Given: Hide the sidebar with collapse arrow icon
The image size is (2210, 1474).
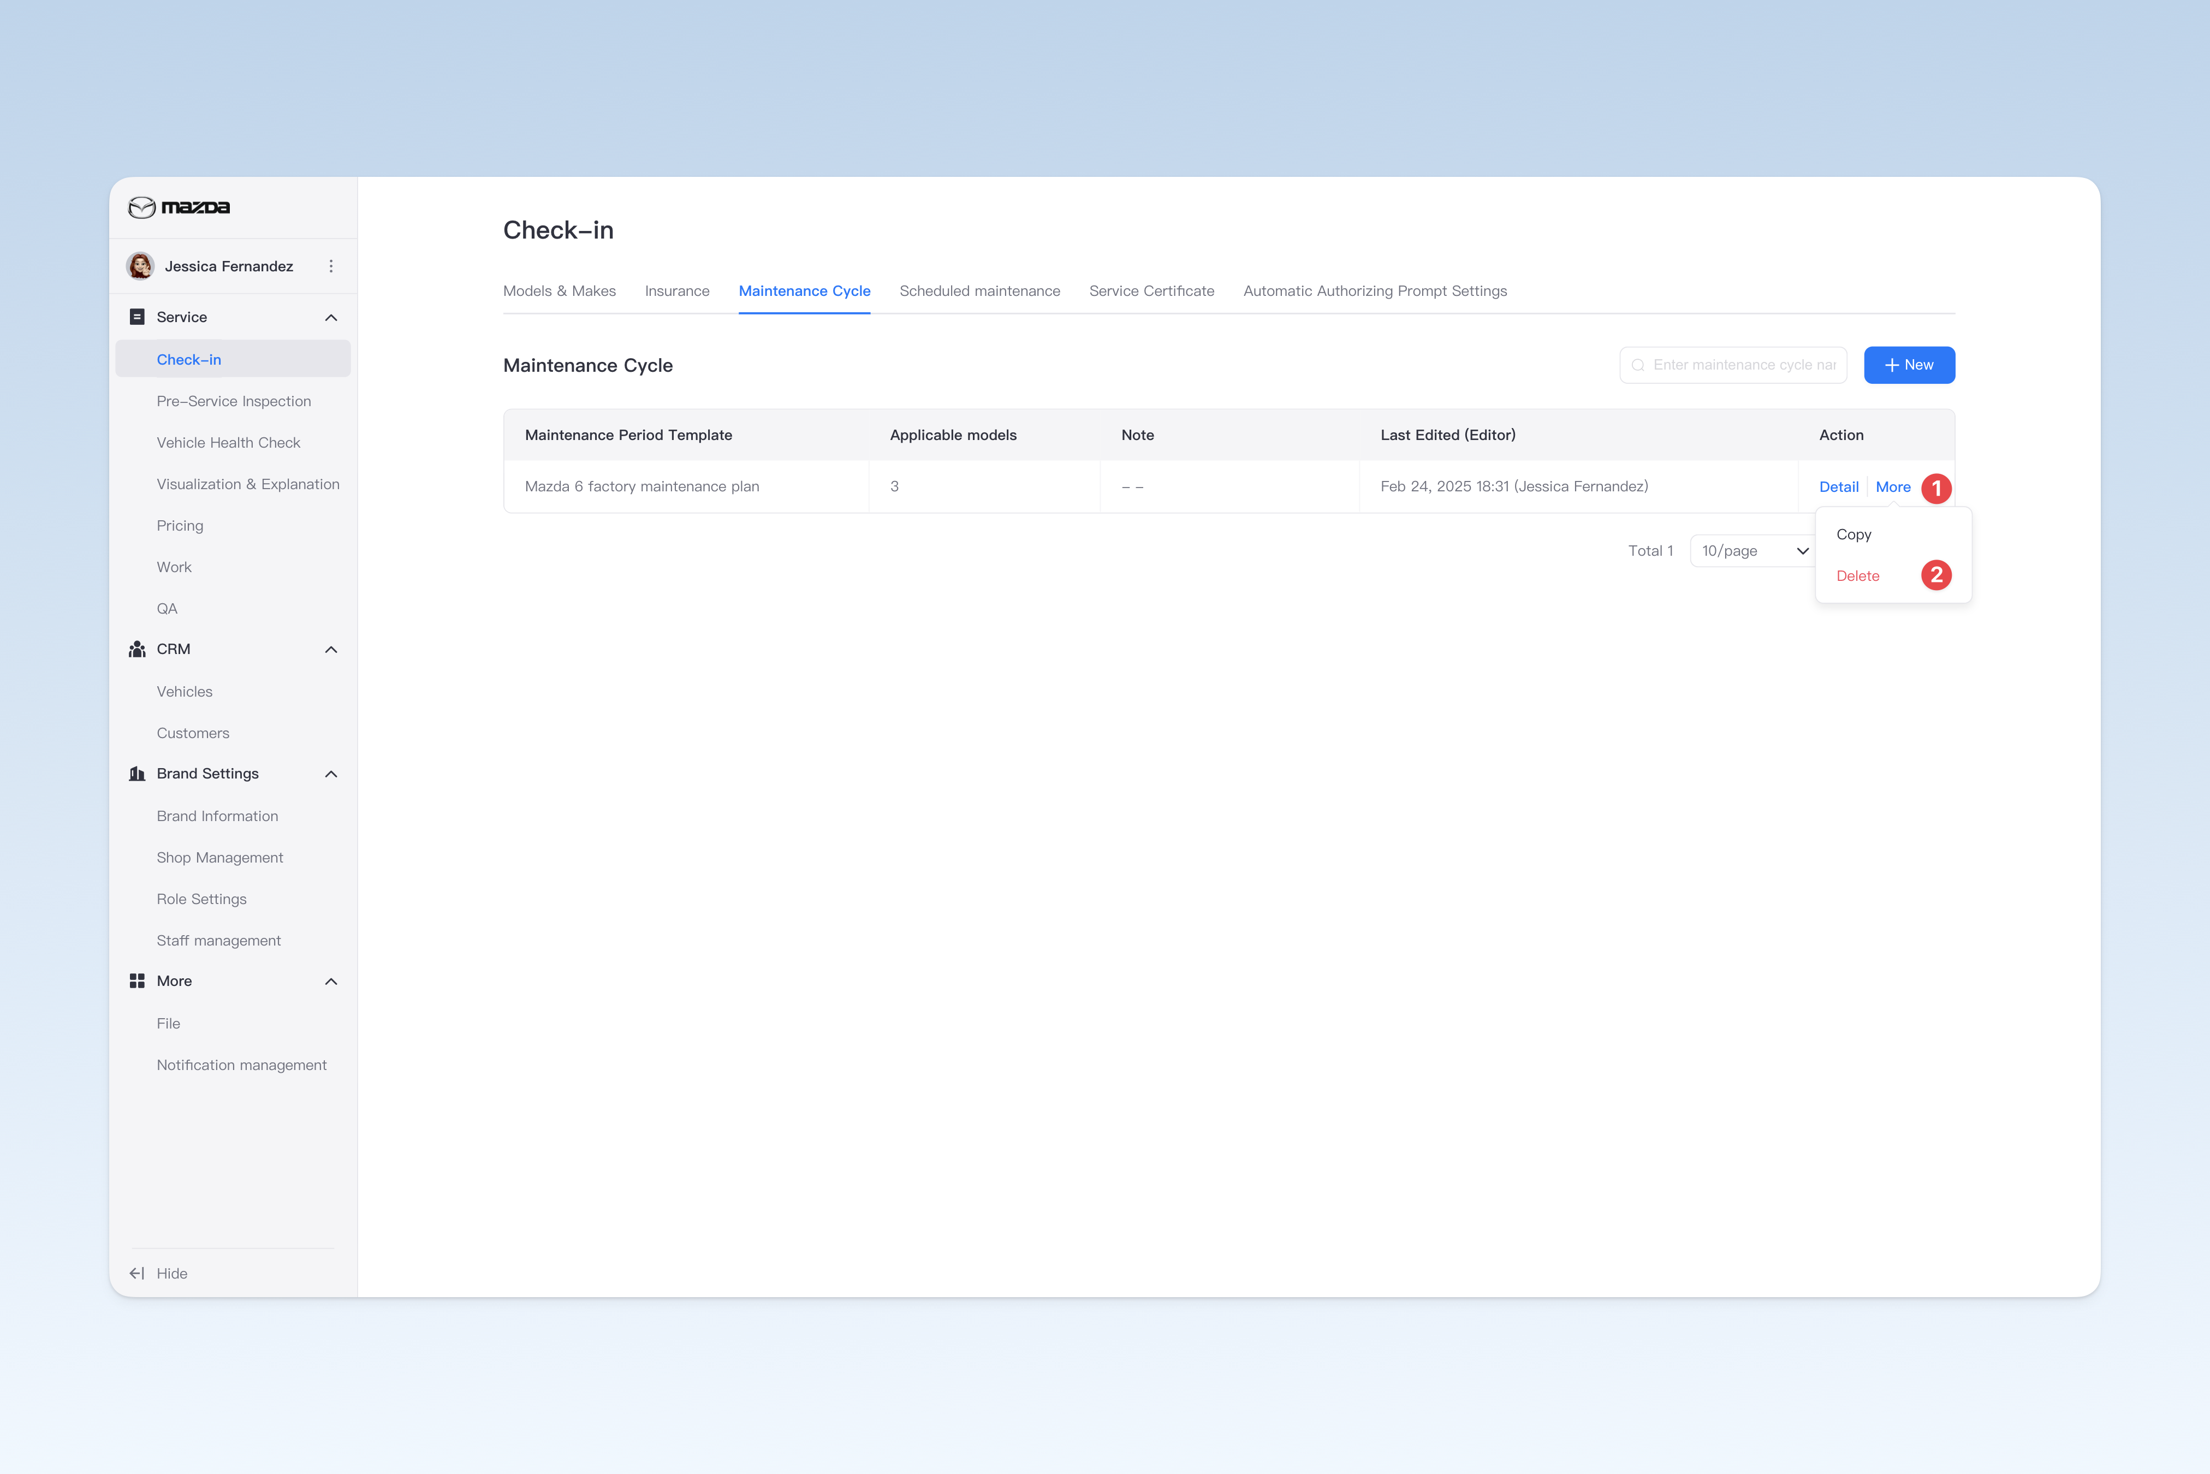Looking at the screenshot, I should pos(137,1273).
